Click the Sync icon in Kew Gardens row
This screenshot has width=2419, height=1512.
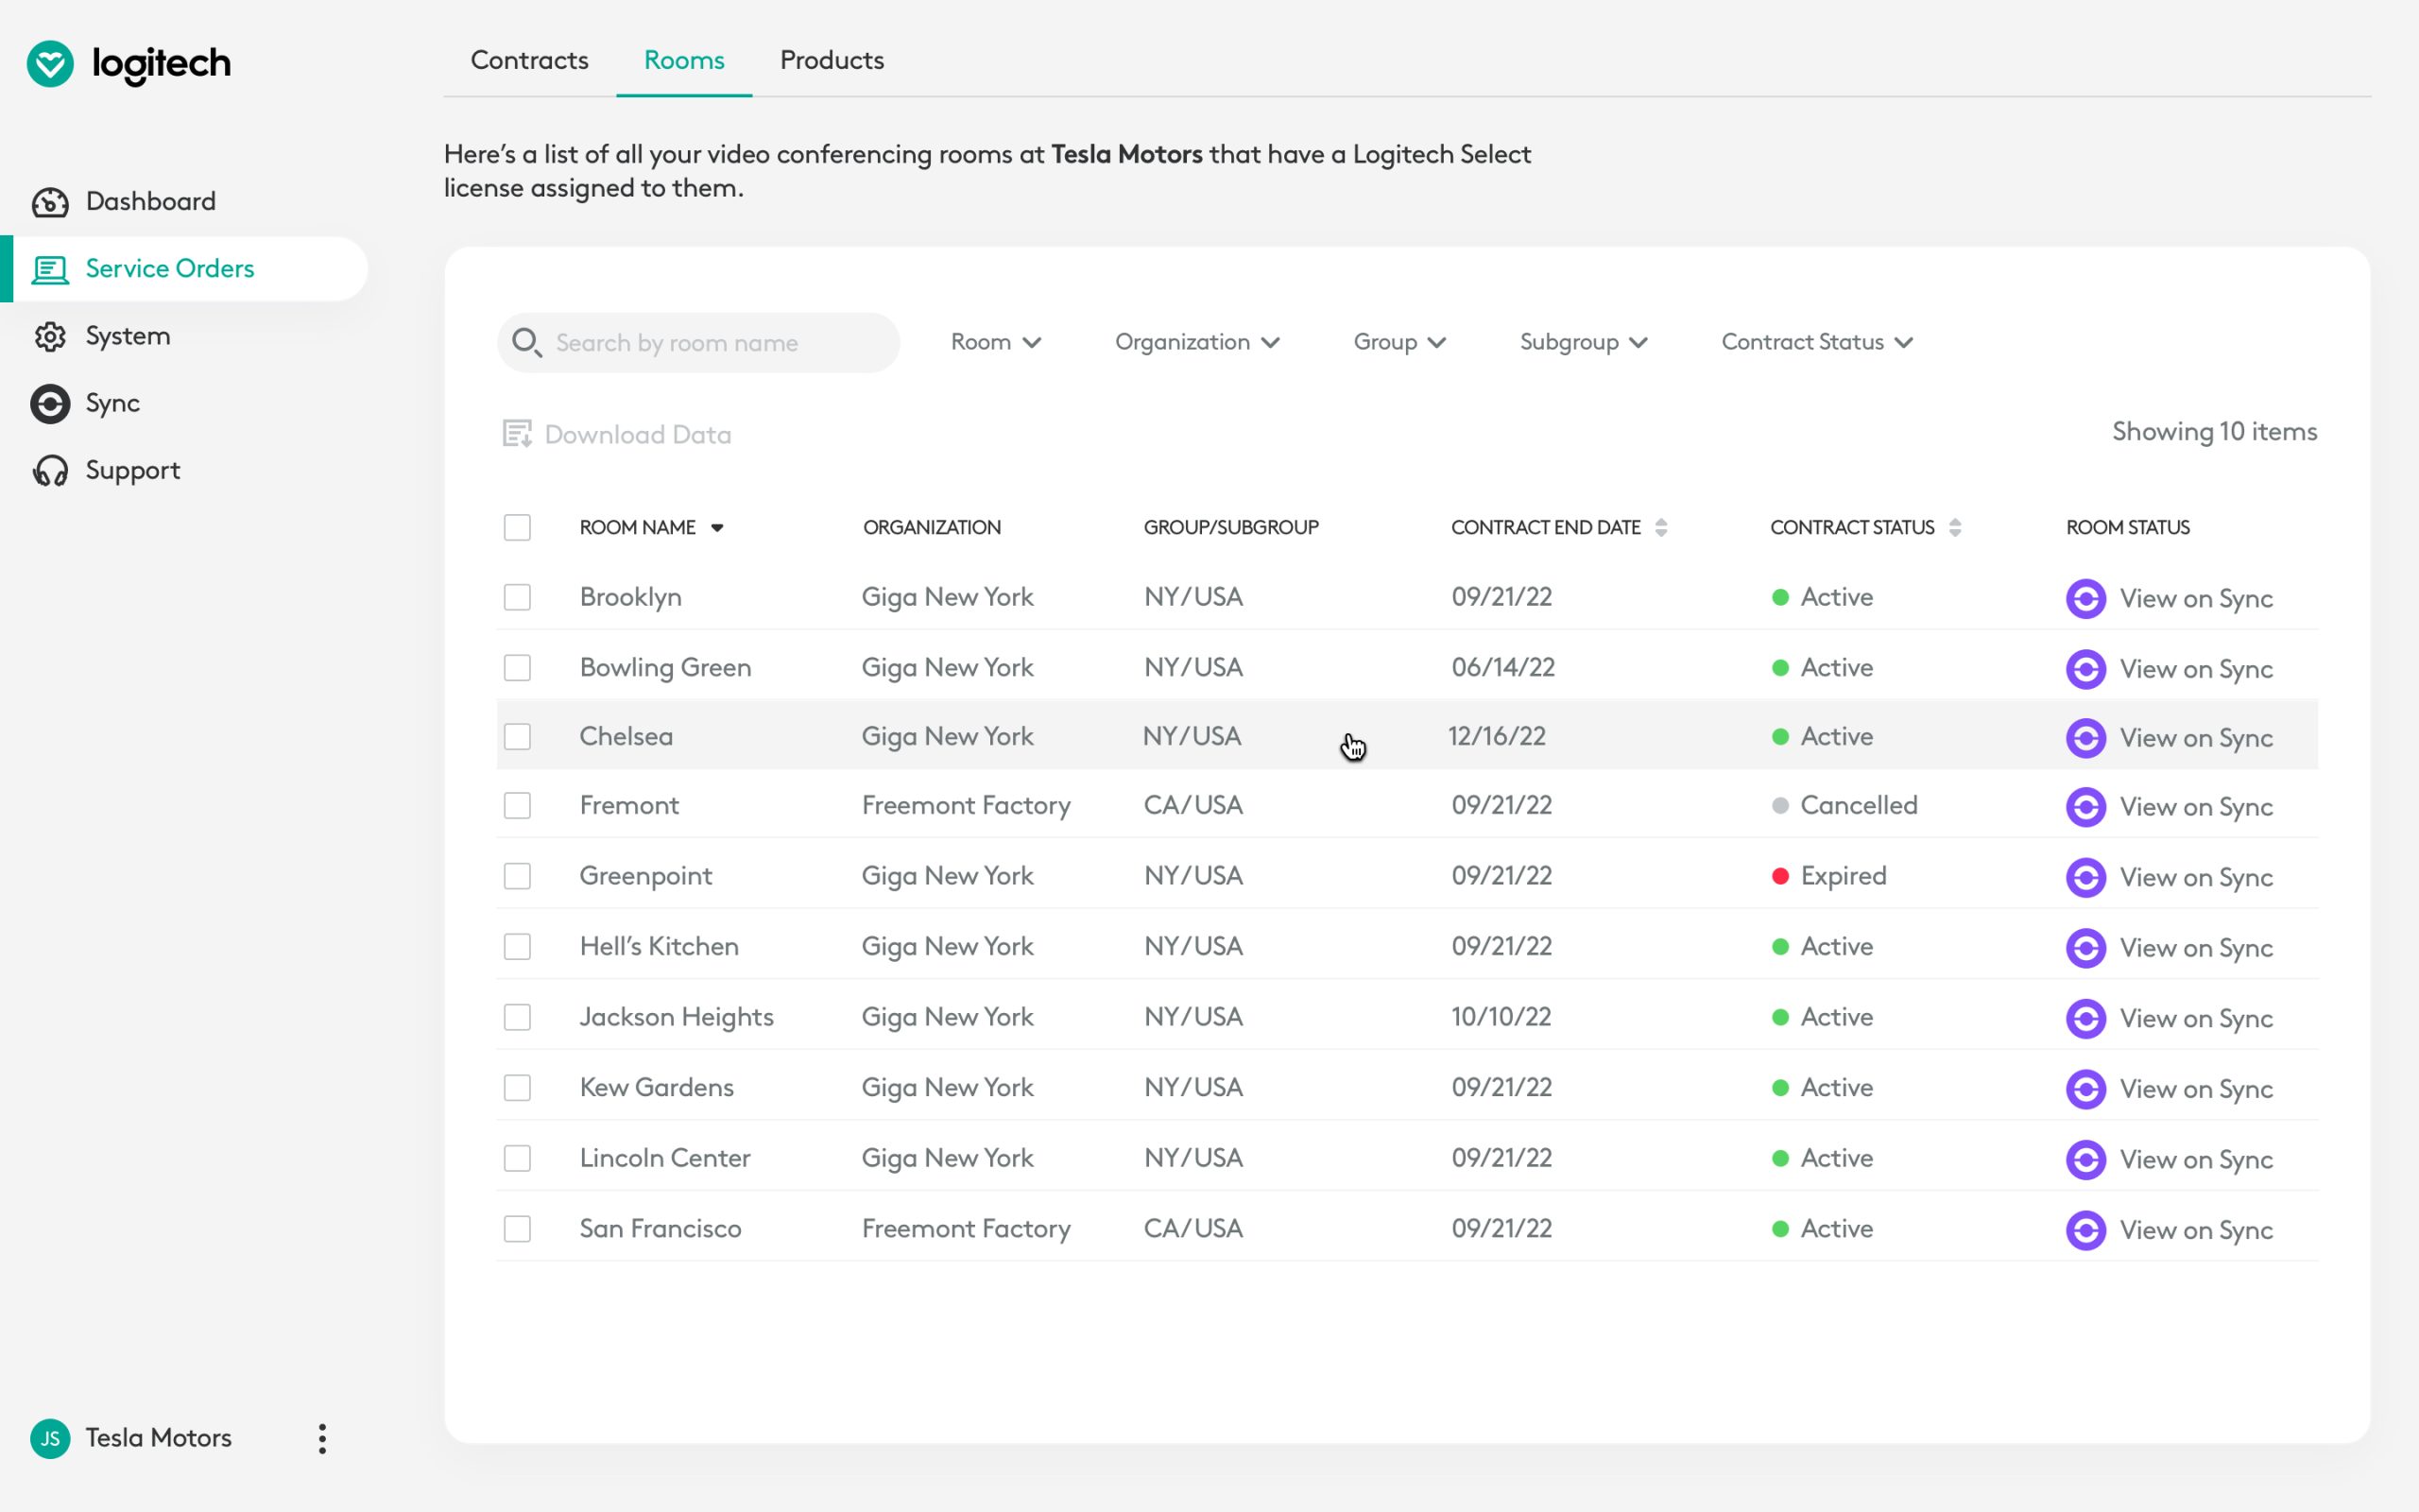[2085, 1088]
